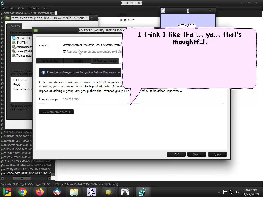Switch to the Effective Access tab
This screenshot has height=197, width=263.
(x=105, y=61)
